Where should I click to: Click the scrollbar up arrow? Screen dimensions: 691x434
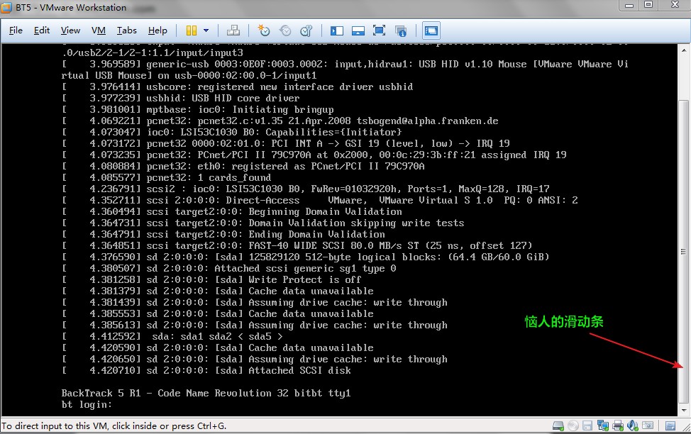[683, 50]
